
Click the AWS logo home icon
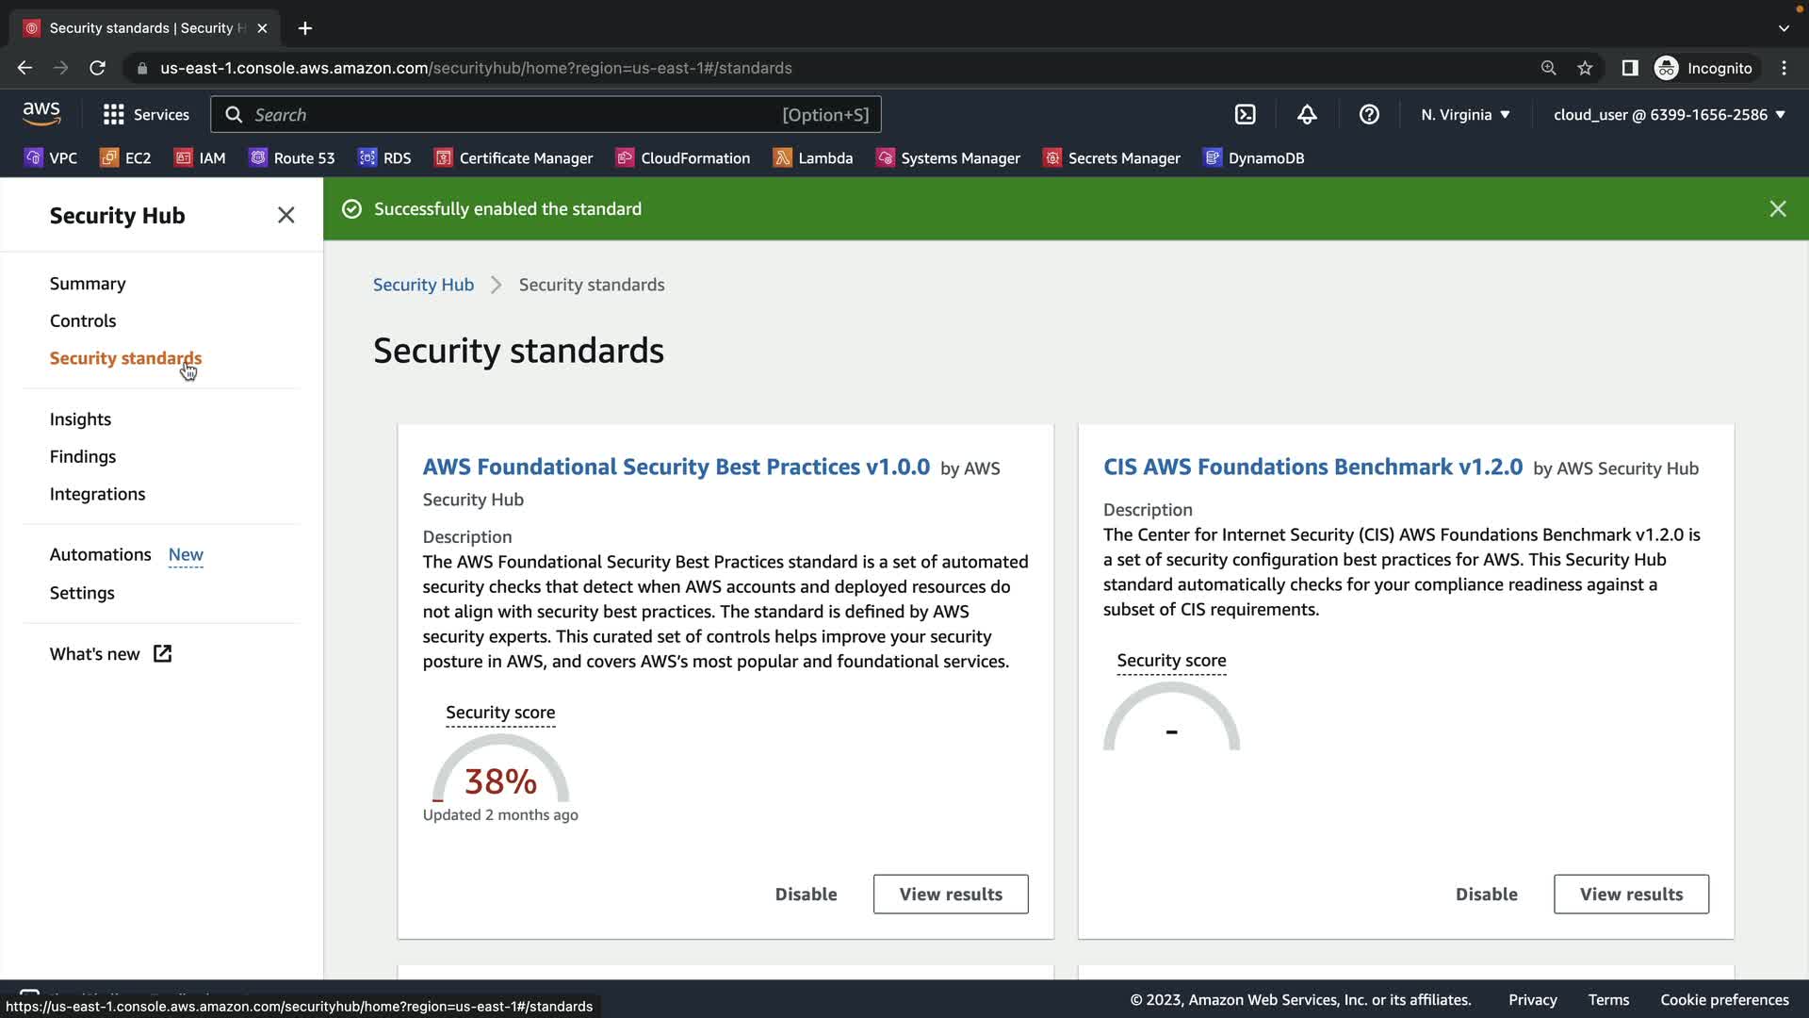41,114
